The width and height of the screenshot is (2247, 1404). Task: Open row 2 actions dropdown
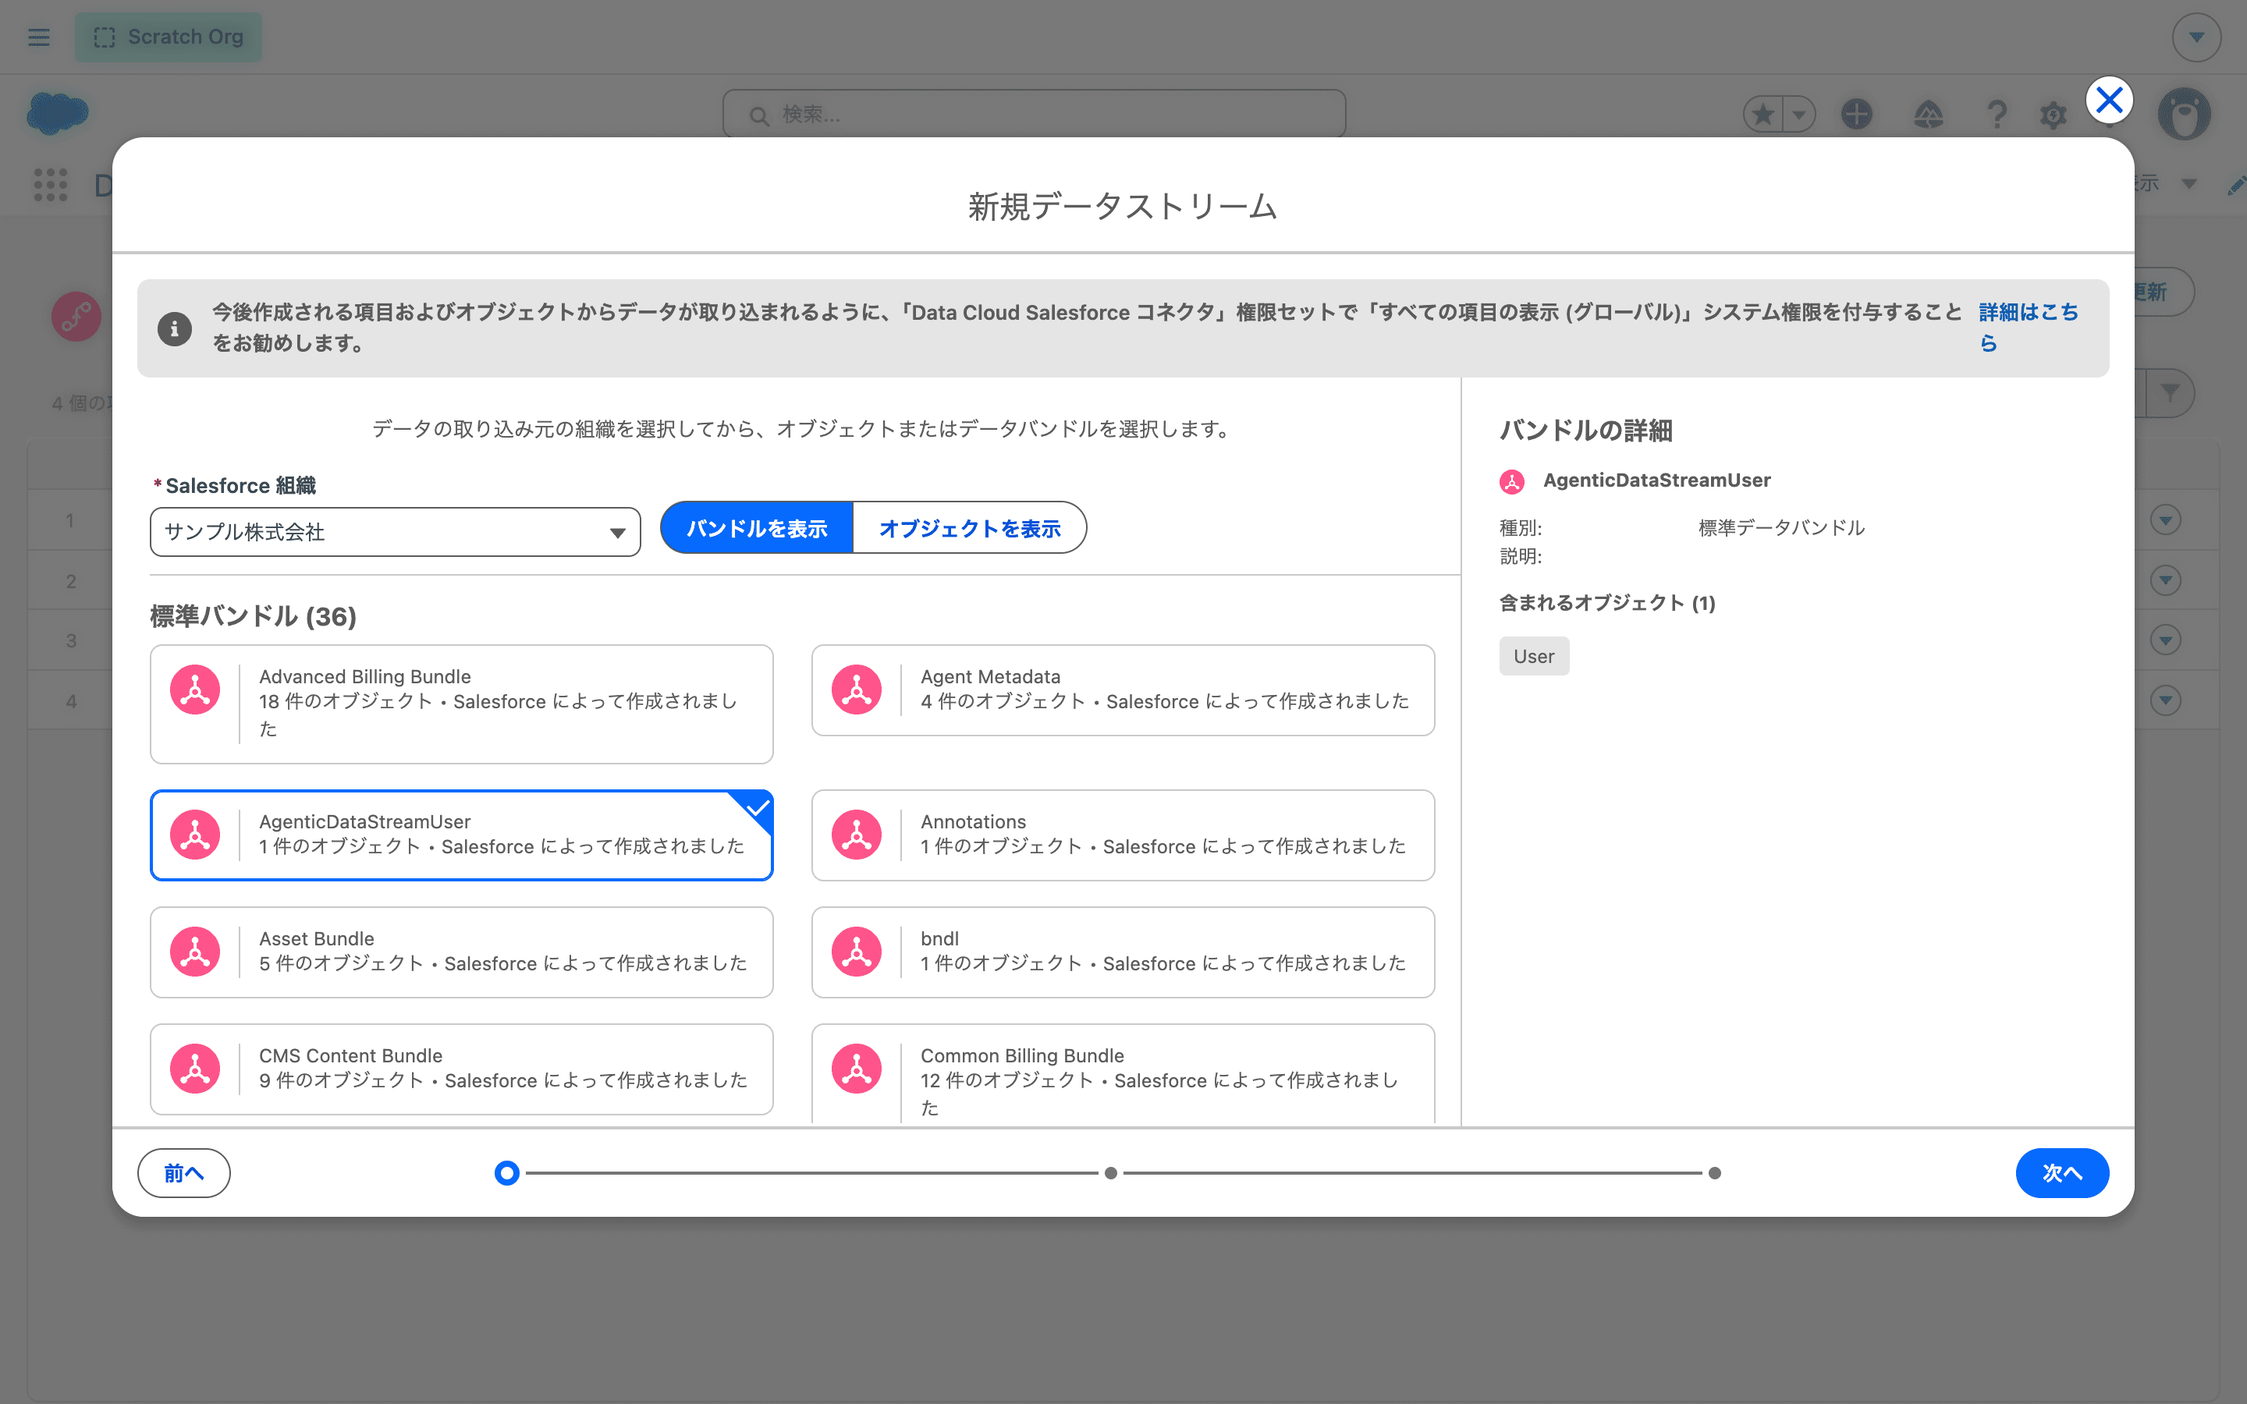tap(2165, 580)
